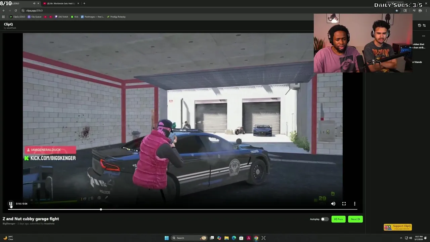
Task: Skip to the Next clip
Action: [x=355, y=219]
